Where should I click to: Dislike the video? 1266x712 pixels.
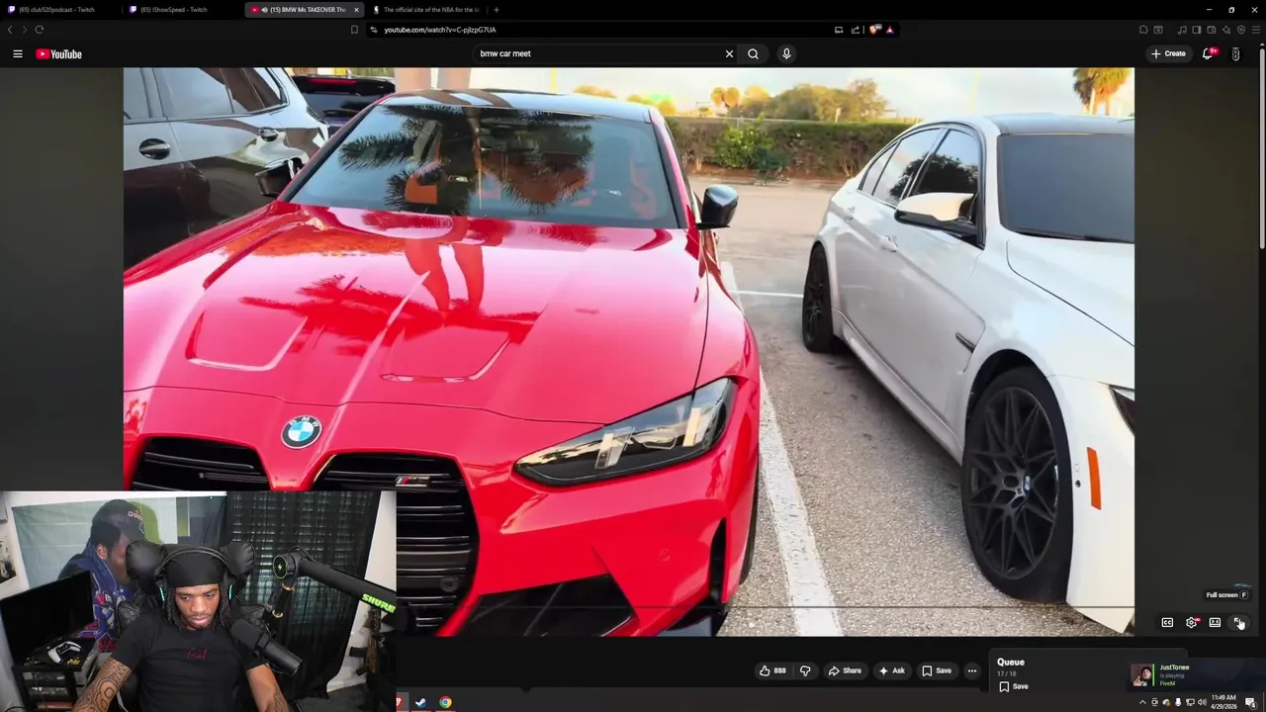point(805,671)
